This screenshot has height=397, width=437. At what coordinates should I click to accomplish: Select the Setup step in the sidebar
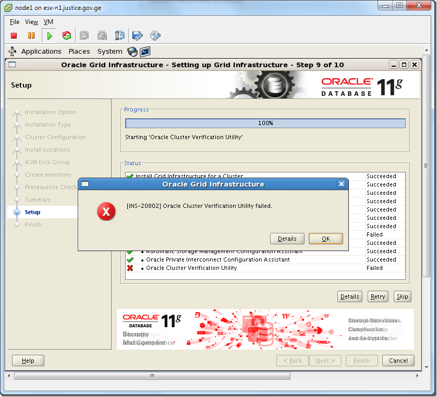33,212
